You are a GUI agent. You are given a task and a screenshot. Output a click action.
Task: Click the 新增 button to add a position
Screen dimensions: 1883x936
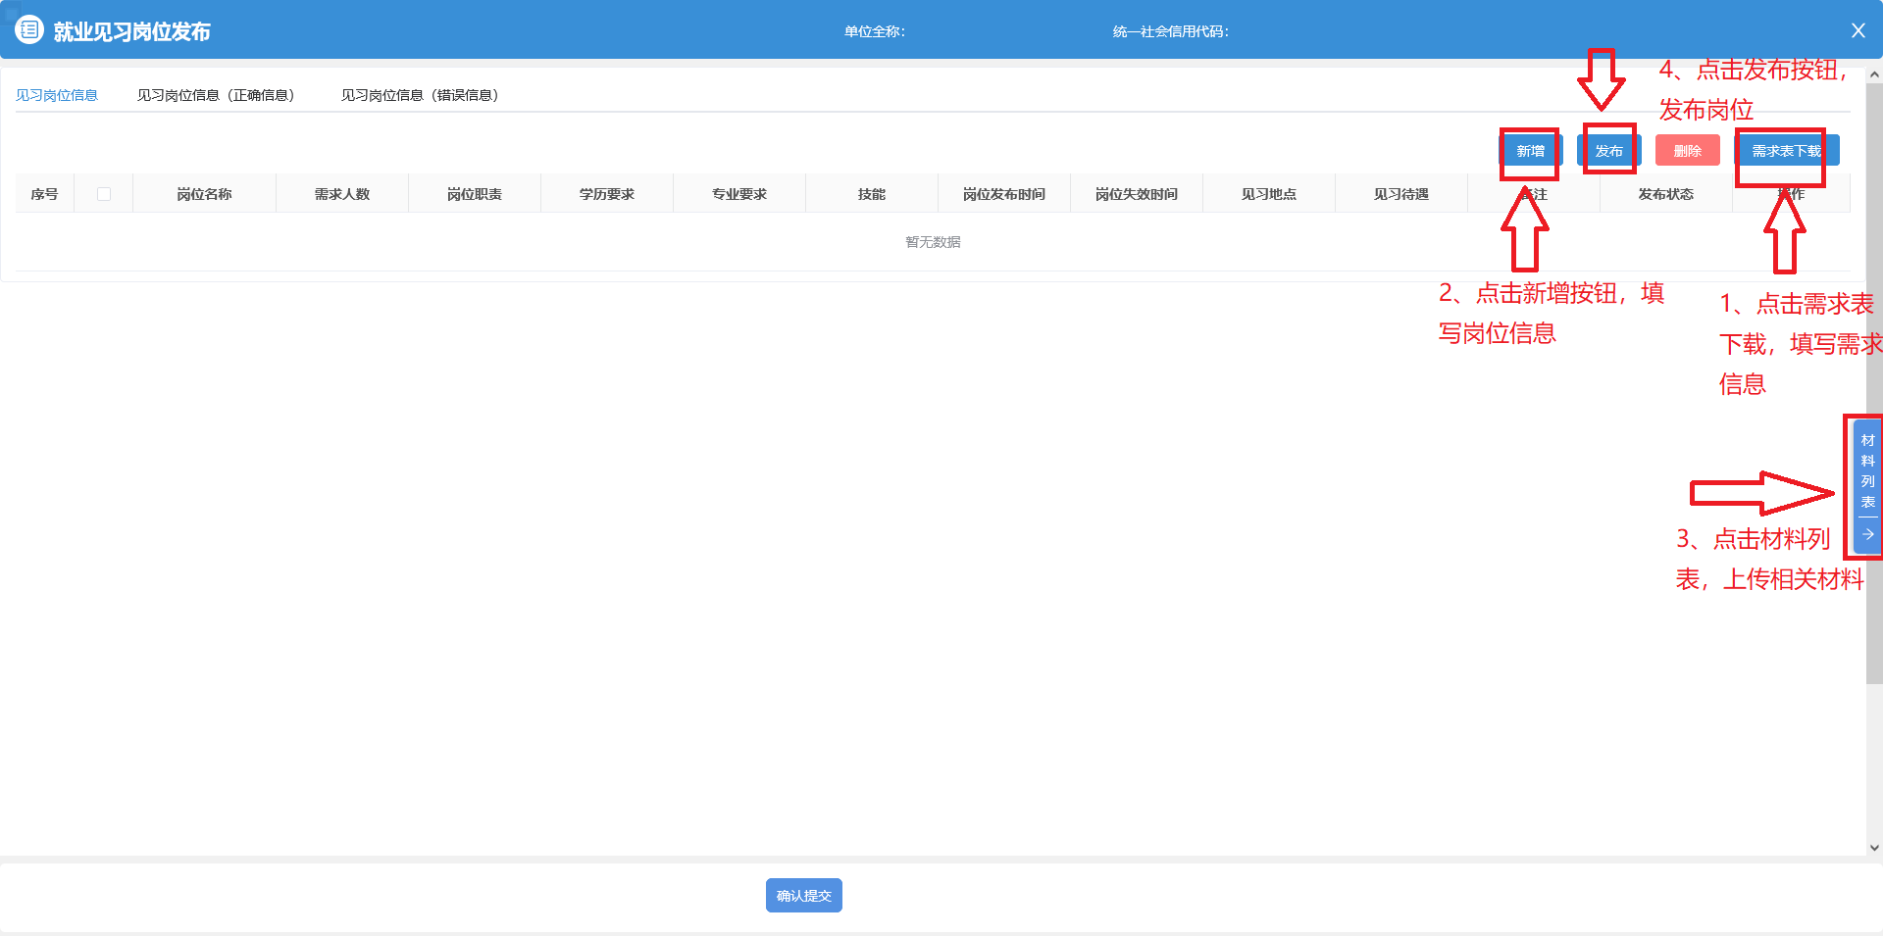pyautogui.click(x=1530, y=151)
